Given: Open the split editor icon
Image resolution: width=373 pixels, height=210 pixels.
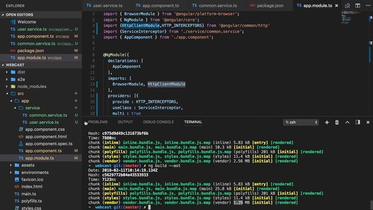Looking at the screenshot, I should coord(357,5).
